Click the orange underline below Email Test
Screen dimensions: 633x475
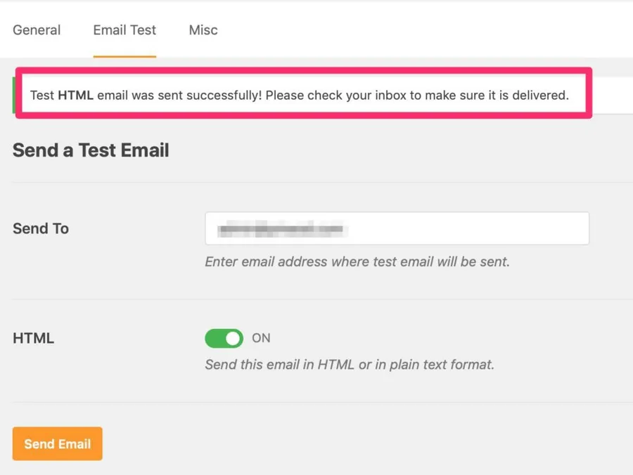(x=124, y=56)
